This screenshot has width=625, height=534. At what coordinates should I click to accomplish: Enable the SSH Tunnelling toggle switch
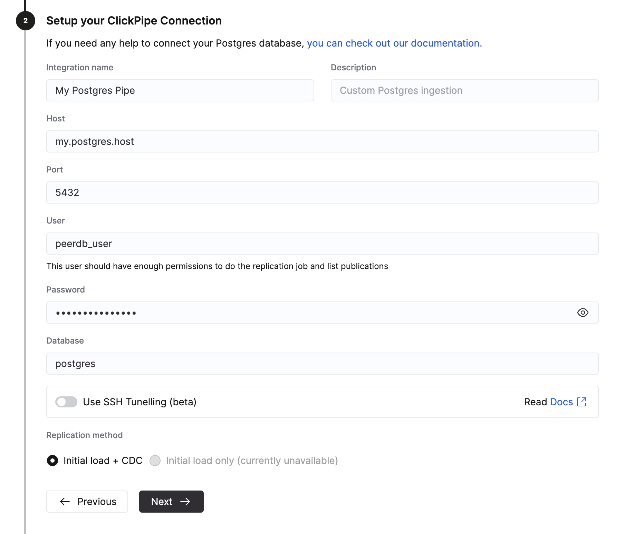(x=66, y=402)
